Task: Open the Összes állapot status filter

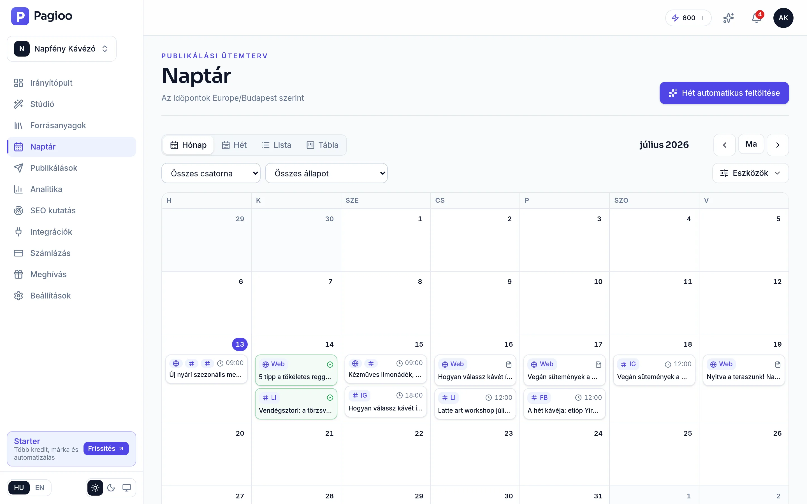Action: pos(326,173)
